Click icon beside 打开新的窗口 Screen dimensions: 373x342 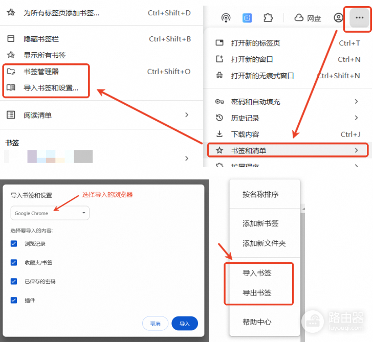[220, 59]
